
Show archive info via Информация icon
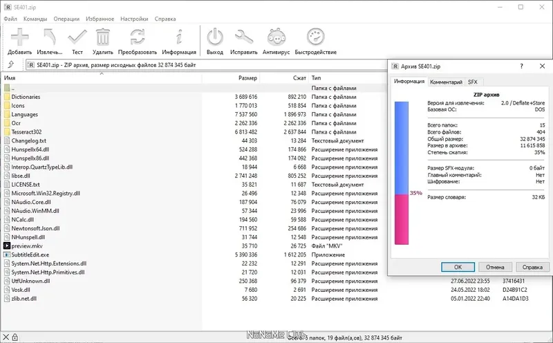pos(179,37)
